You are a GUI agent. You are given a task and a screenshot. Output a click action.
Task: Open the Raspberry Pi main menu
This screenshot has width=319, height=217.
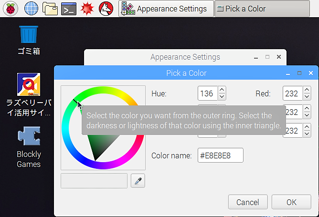pos(11,9)
